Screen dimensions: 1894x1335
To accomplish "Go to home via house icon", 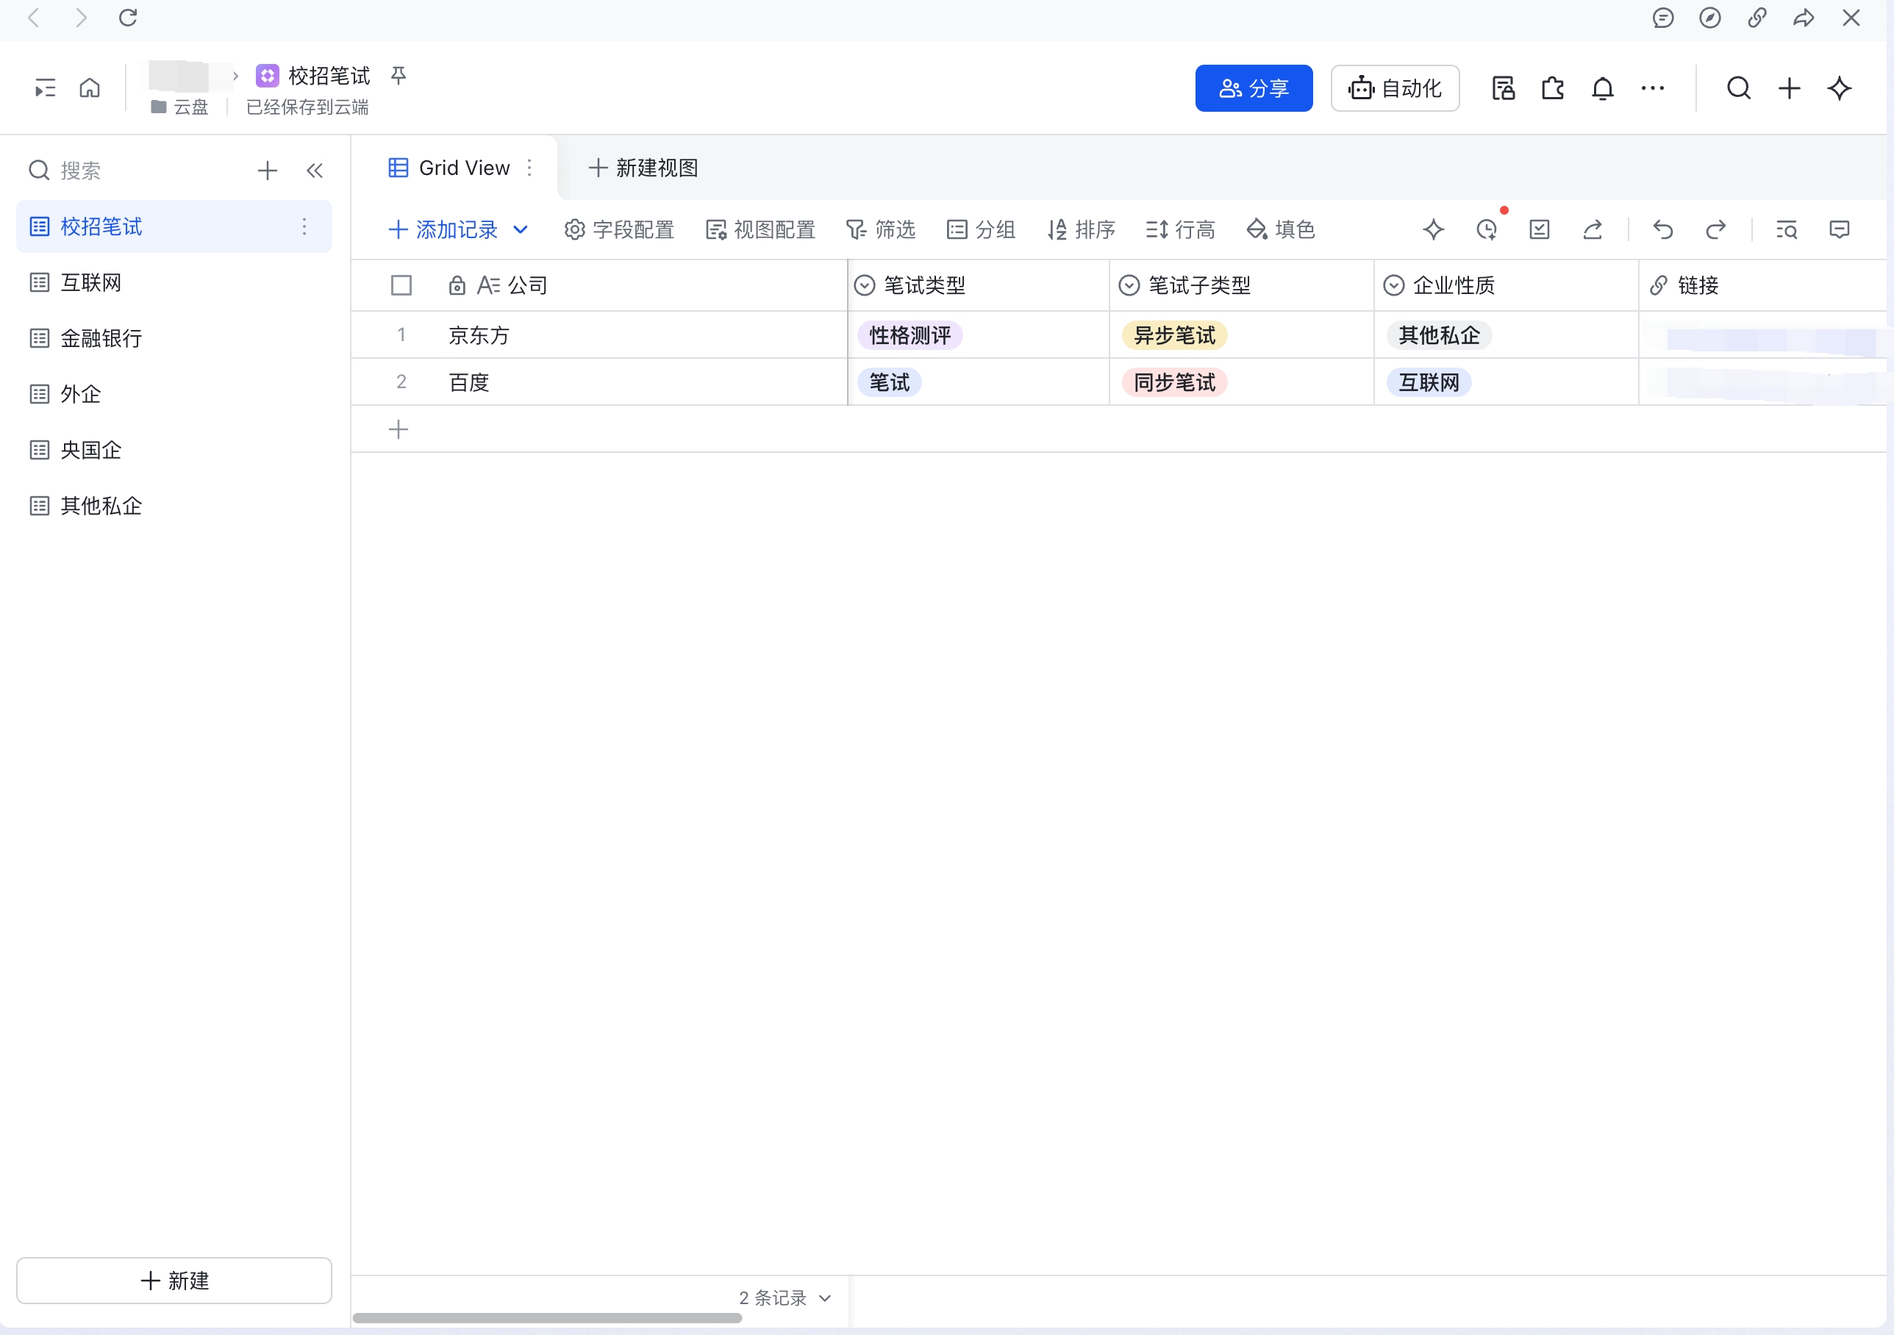I will [x=90, y=88].
